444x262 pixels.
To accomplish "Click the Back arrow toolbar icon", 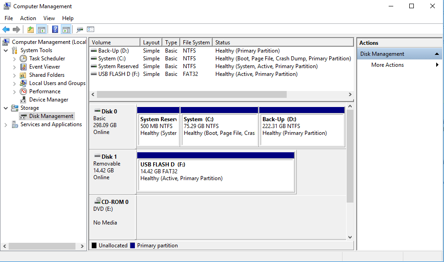I will click(x=6, y=29).
